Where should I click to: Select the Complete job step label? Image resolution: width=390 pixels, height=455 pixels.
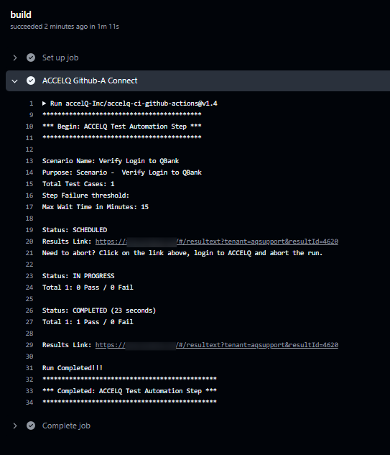(66, 426)
